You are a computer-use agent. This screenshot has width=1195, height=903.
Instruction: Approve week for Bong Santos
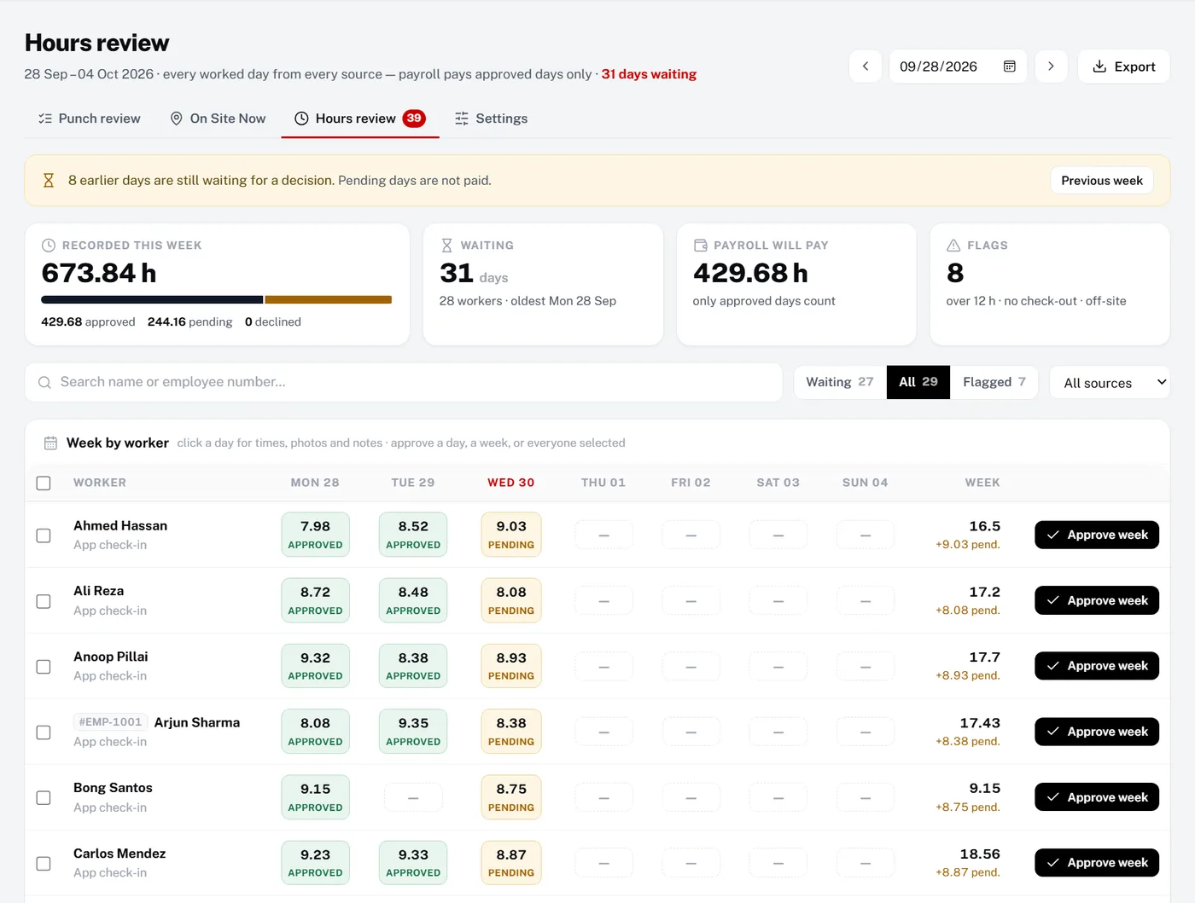click(x=1097, y=797)
